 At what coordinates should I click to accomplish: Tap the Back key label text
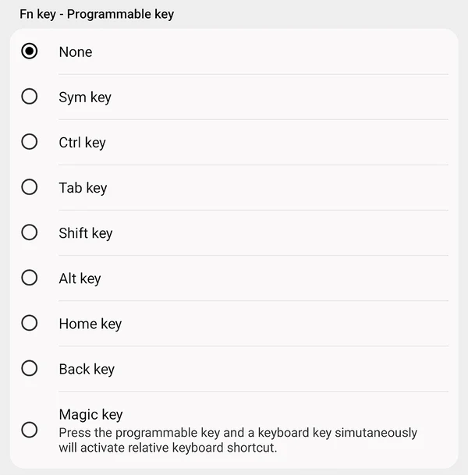pos(87,369)
